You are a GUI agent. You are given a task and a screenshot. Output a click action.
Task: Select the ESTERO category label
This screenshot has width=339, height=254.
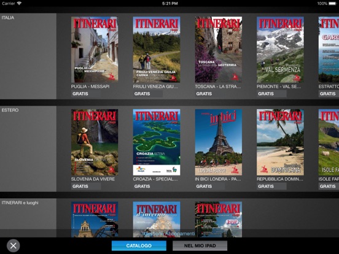10,110
